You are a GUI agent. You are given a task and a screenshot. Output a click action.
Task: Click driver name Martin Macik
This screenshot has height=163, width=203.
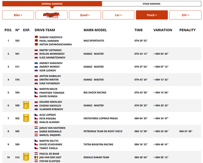coord(48,89)
